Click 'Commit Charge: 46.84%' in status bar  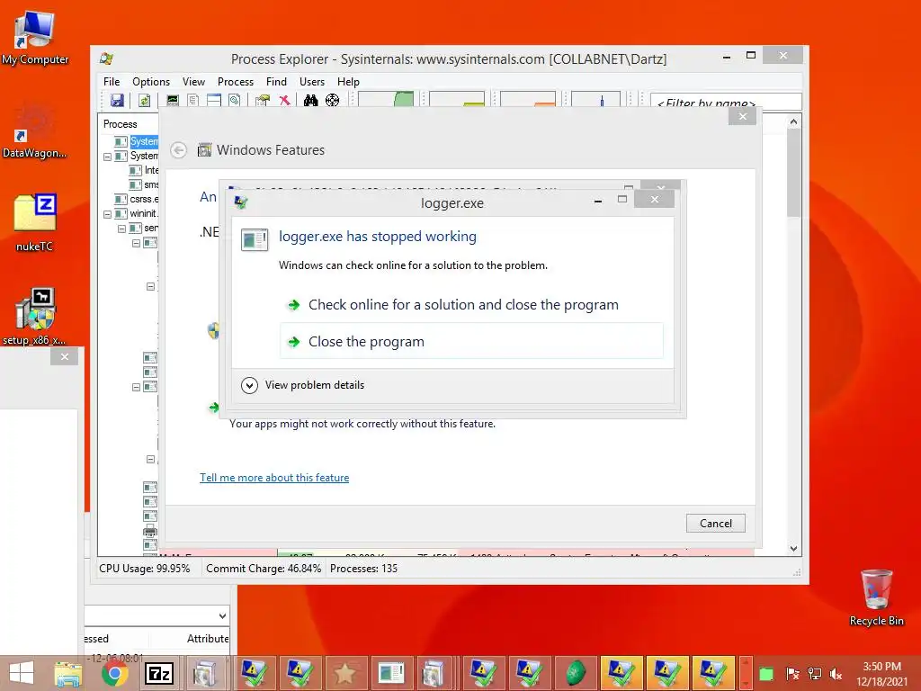(x=264, y=569)
